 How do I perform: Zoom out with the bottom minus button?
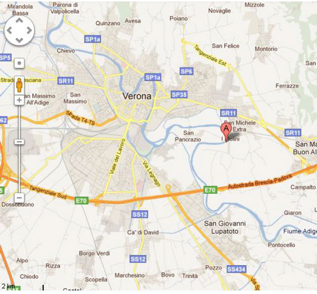click(19, 198)
